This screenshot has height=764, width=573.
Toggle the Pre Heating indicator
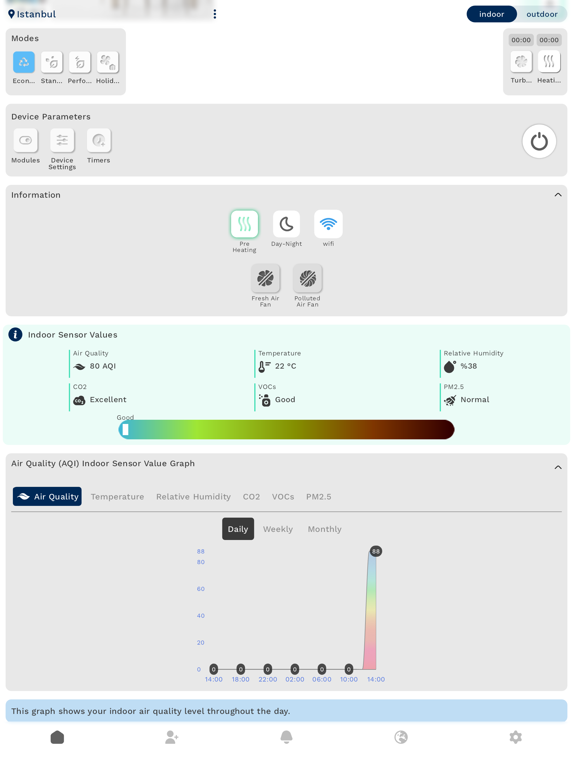244,224
